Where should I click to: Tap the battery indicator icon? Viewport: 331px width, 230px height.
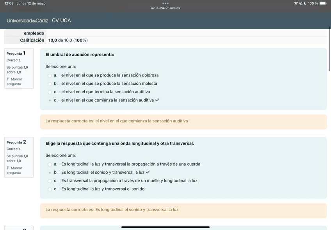point(323,4)
